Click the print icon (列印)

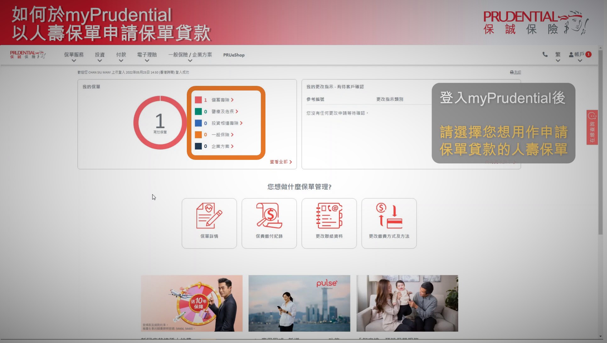pyautogui.click(x=515, y=72)
